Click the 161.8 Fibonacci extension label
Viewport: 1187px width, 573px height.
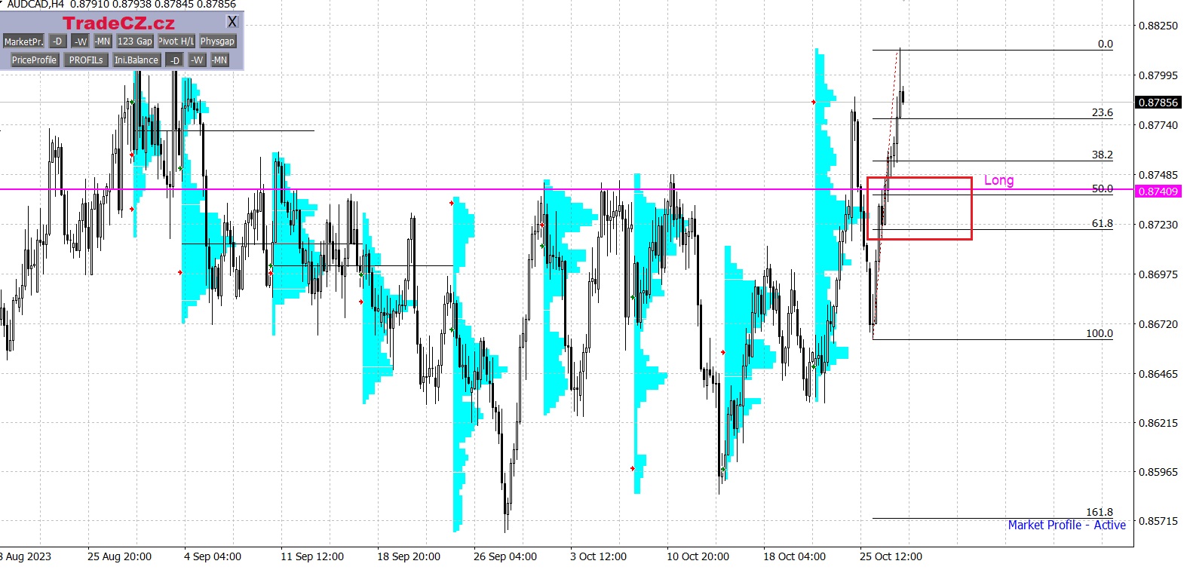(x=1099, y=512)
